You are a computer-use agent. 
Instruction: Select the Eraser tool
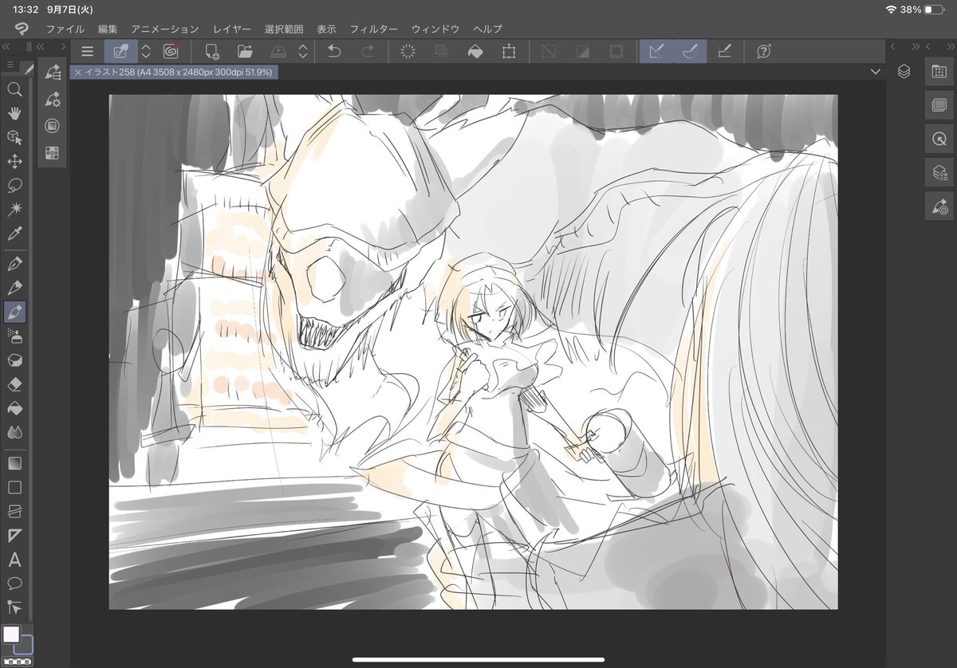coord(14,384)
